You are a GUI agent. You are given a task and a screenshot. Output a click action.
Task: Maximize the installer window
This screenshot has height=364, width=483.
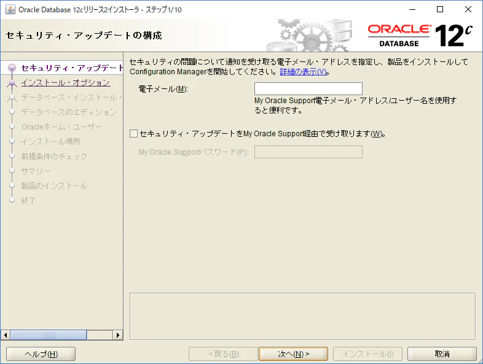440,10
